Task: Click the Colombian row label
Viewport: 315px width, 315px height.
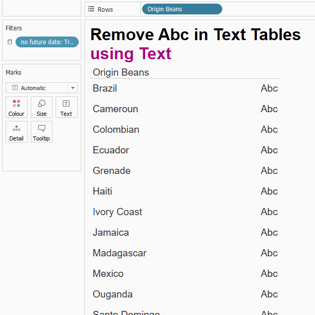Action: tap(116, 129)
